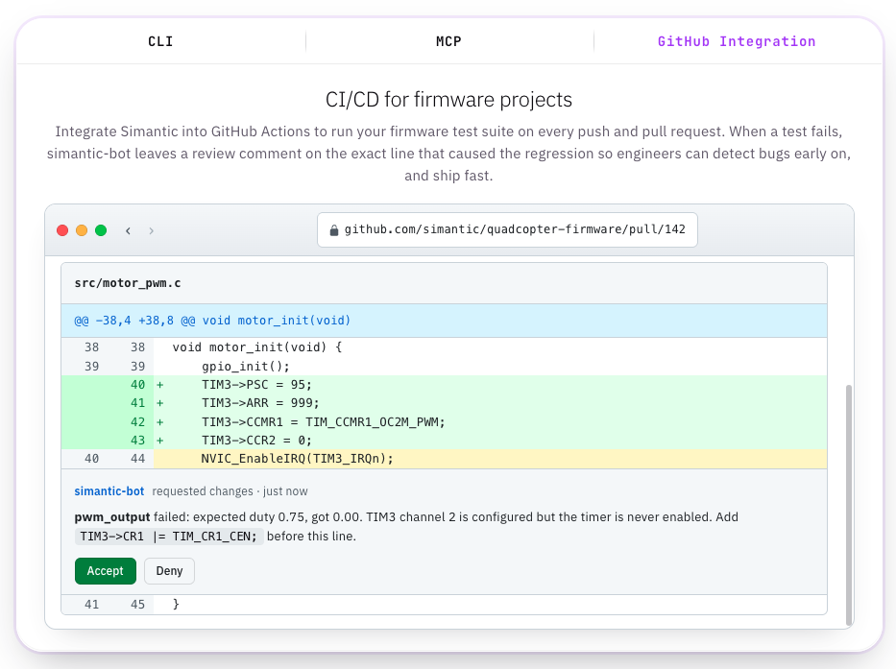Click the red close window dot
Screen dimensions: 896x669
[x=62, y=230]
